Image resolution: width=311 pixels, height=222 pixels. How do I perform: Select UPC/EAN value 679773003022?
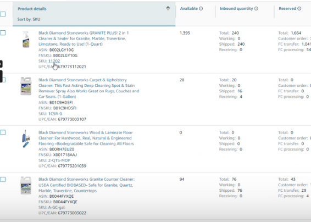coord(72,213)
